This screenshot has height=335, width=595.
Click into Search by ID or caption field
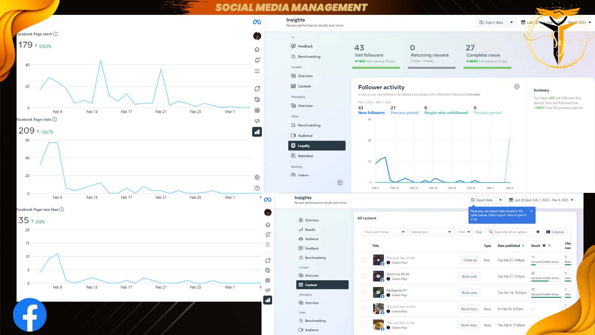512,232
